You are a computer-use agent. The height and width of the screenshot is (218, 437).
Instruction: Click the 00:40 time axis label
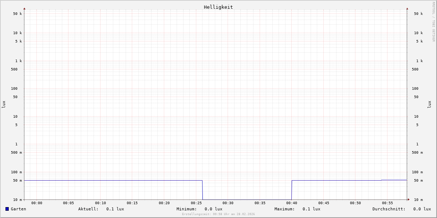coord(292,203)
